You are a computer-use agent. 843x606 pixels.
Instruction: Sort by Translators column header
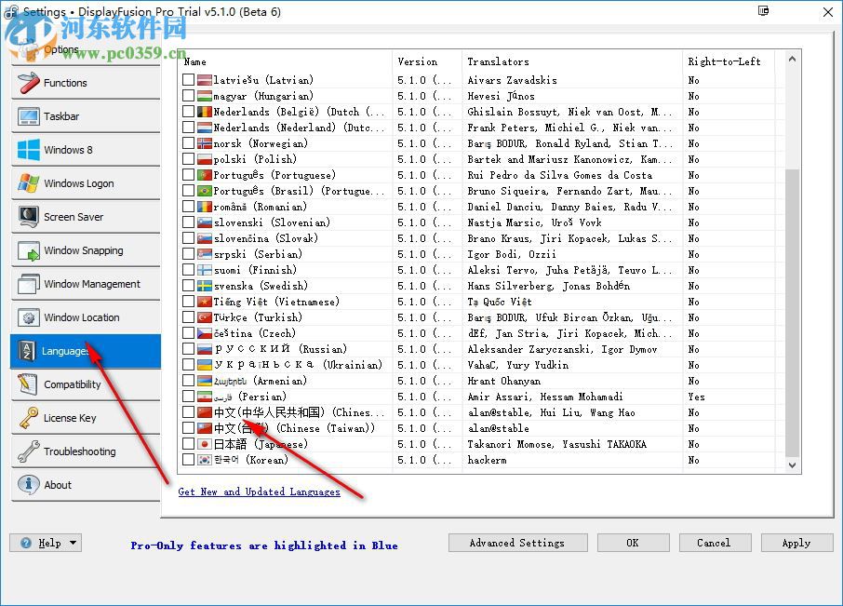pyautogui.click(x=572, y=61)
